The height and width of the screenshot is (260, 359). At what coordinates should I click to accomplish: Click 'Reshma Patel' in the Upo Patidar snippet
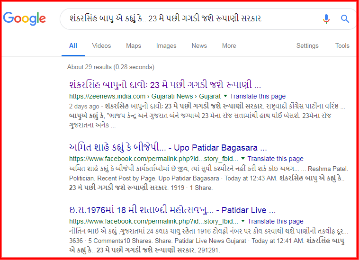point(328,169)
